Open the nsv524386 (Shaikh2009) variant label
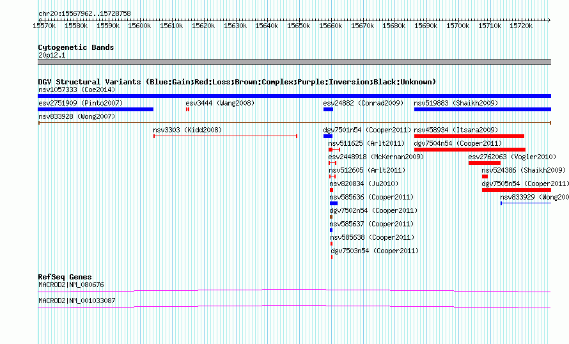Screen dimensions: 569x344 coord(524,170)
